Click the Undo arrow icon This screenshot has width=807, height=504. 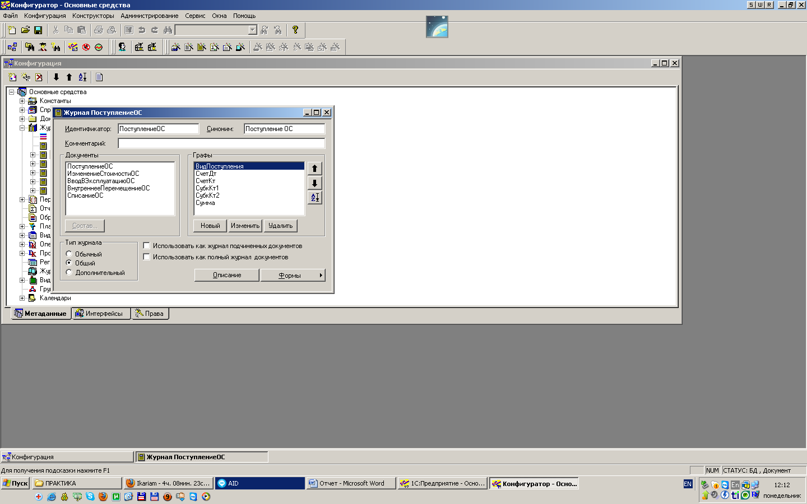(x=142, y=30)
